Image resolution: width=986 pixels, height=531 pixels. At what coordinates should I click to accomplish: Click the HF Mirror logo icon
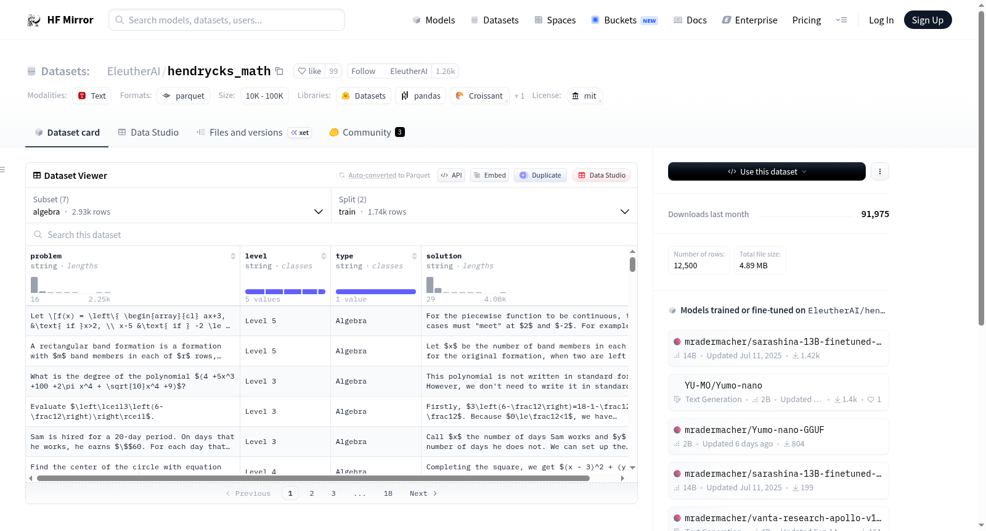34,20
